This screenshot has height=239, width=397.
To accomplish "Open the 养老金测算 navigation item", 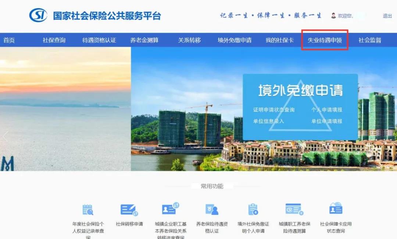I will 144,40.
